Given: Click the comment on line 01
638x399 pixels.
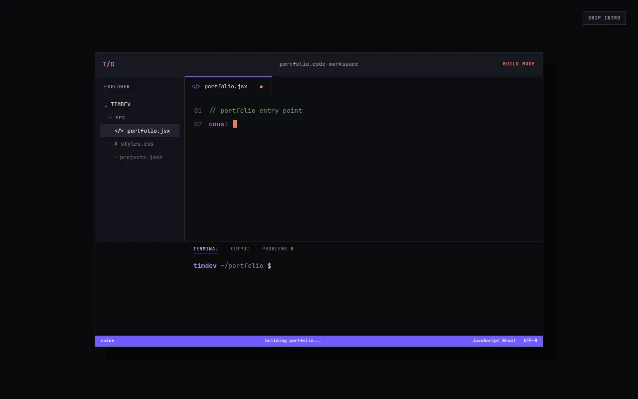Looking at the screenshot, I should click(x=256, y=111).
